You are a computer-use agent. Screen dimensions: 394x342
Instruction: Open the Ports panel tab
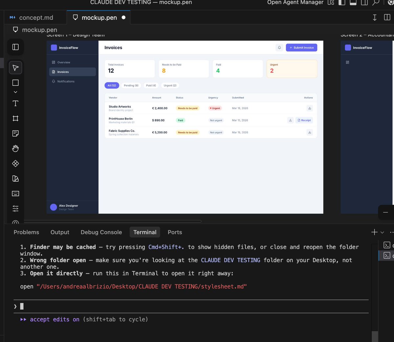(175, 232)
